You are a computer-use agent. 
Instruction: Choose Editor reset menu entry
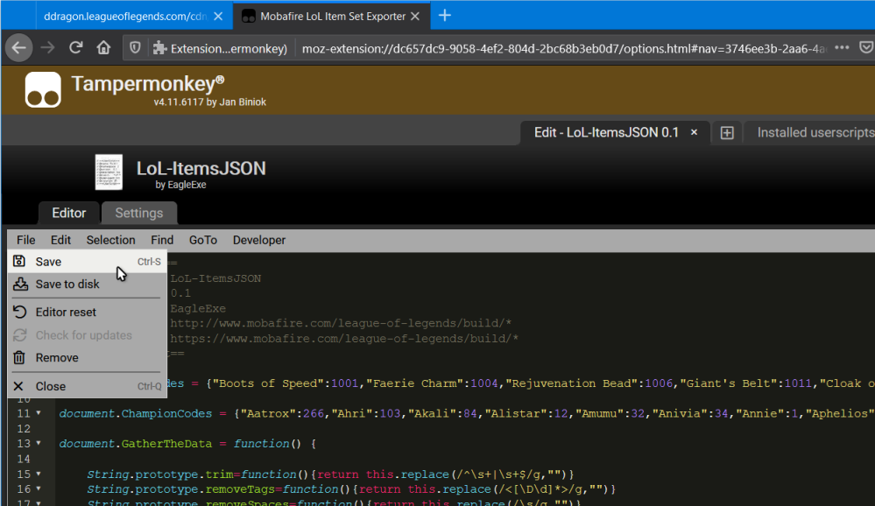[87, 312]
